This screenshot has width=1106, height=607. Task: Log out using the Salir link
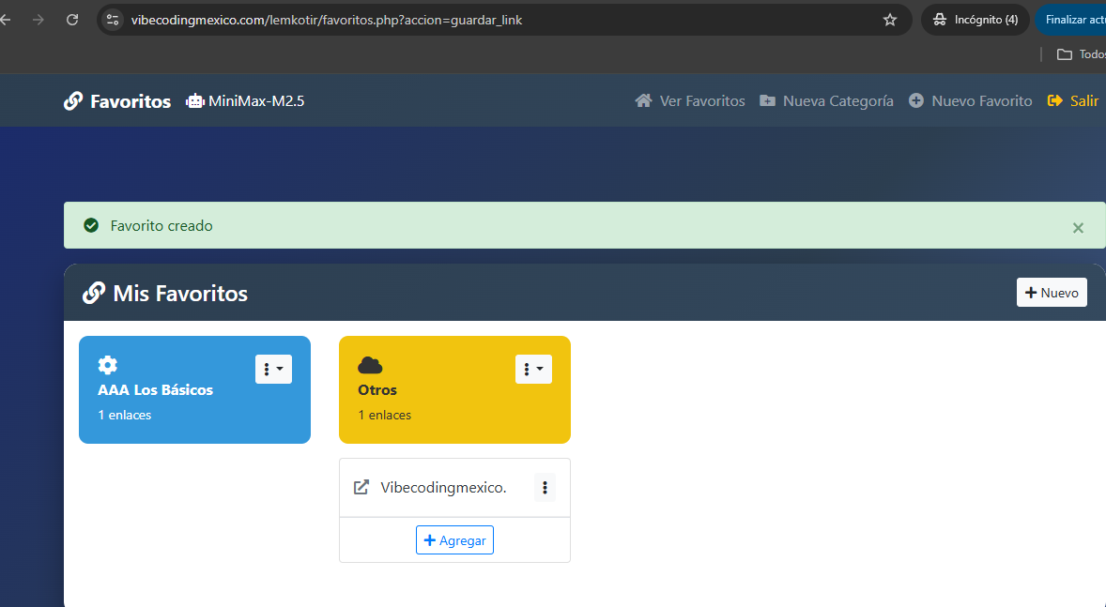1074,101
